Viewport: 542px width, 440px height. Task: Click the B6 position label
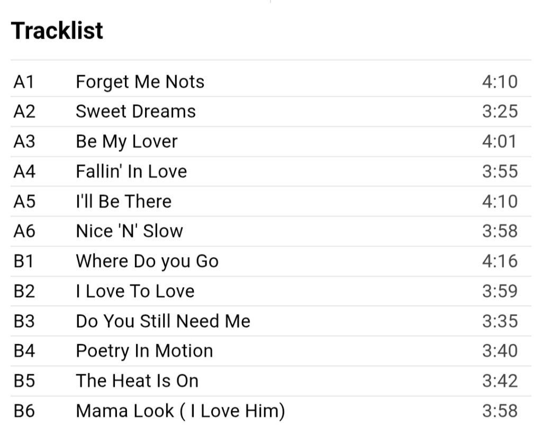click(x=24, y=411)
